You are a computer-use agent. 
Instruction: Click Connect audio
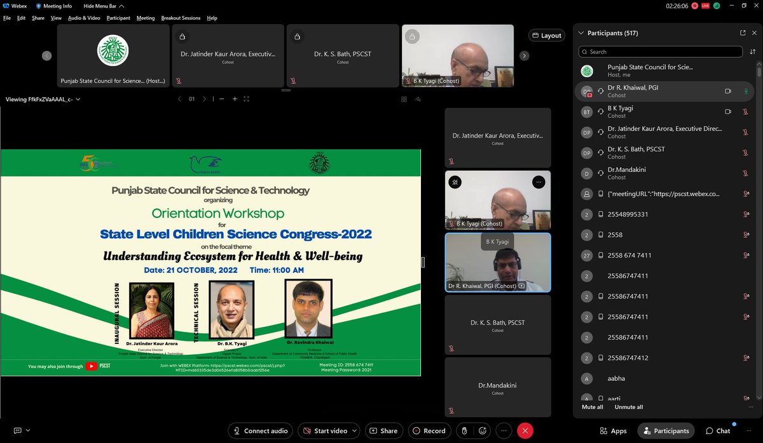[261, 430]
